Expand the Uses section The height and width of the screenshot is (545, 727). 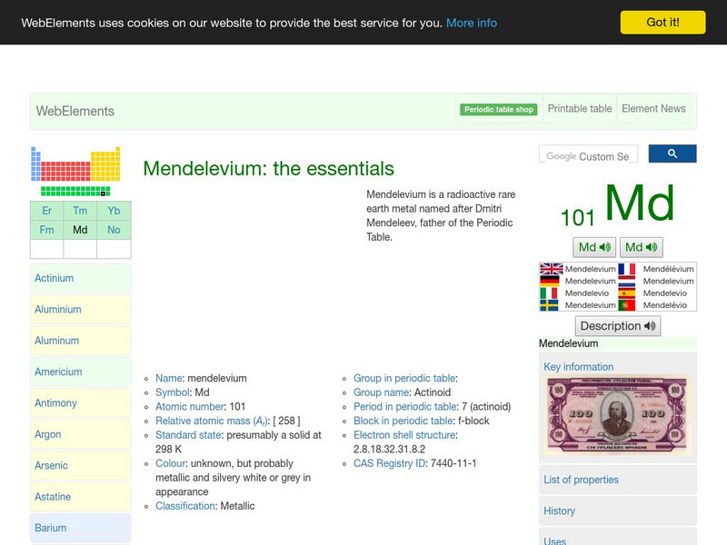click(553, 540)
